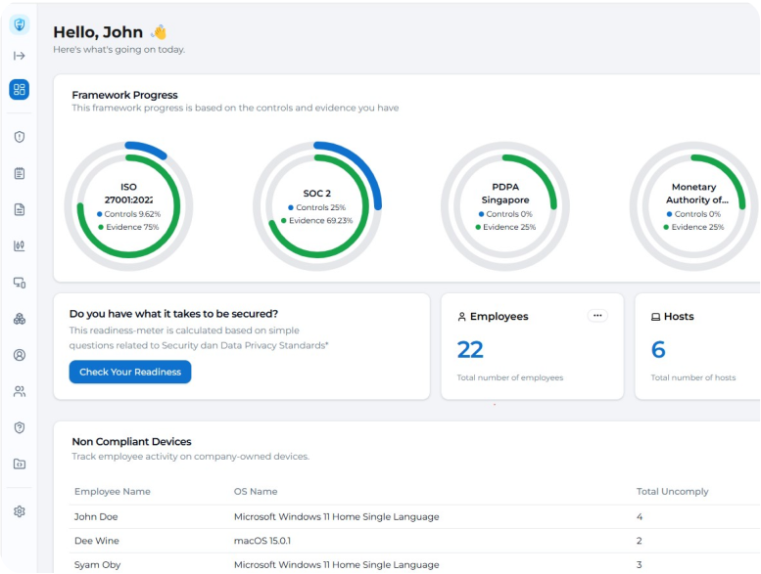Open the document icon in the sidebar
The height and width of the screenshot is (574, 761).
tap(20, 209)
